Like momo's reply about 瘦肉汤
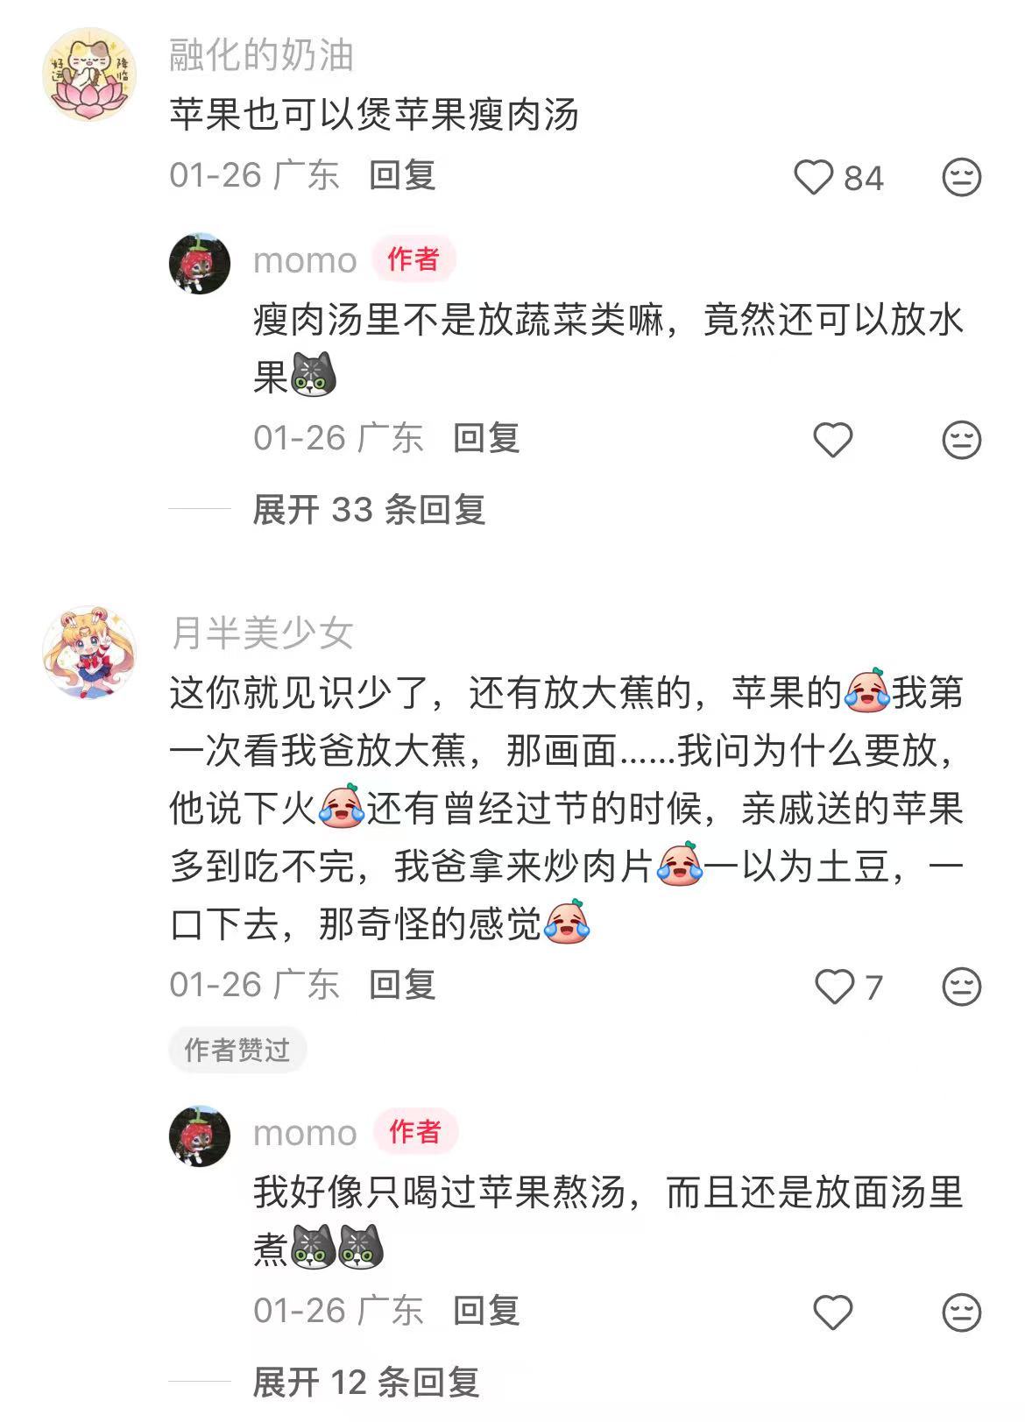 click(x=833, y=440)
